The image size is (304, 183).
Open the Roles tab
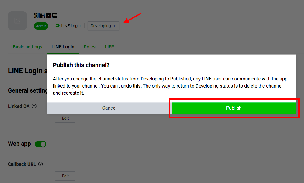pyautogui.click(x=90, y=47)
